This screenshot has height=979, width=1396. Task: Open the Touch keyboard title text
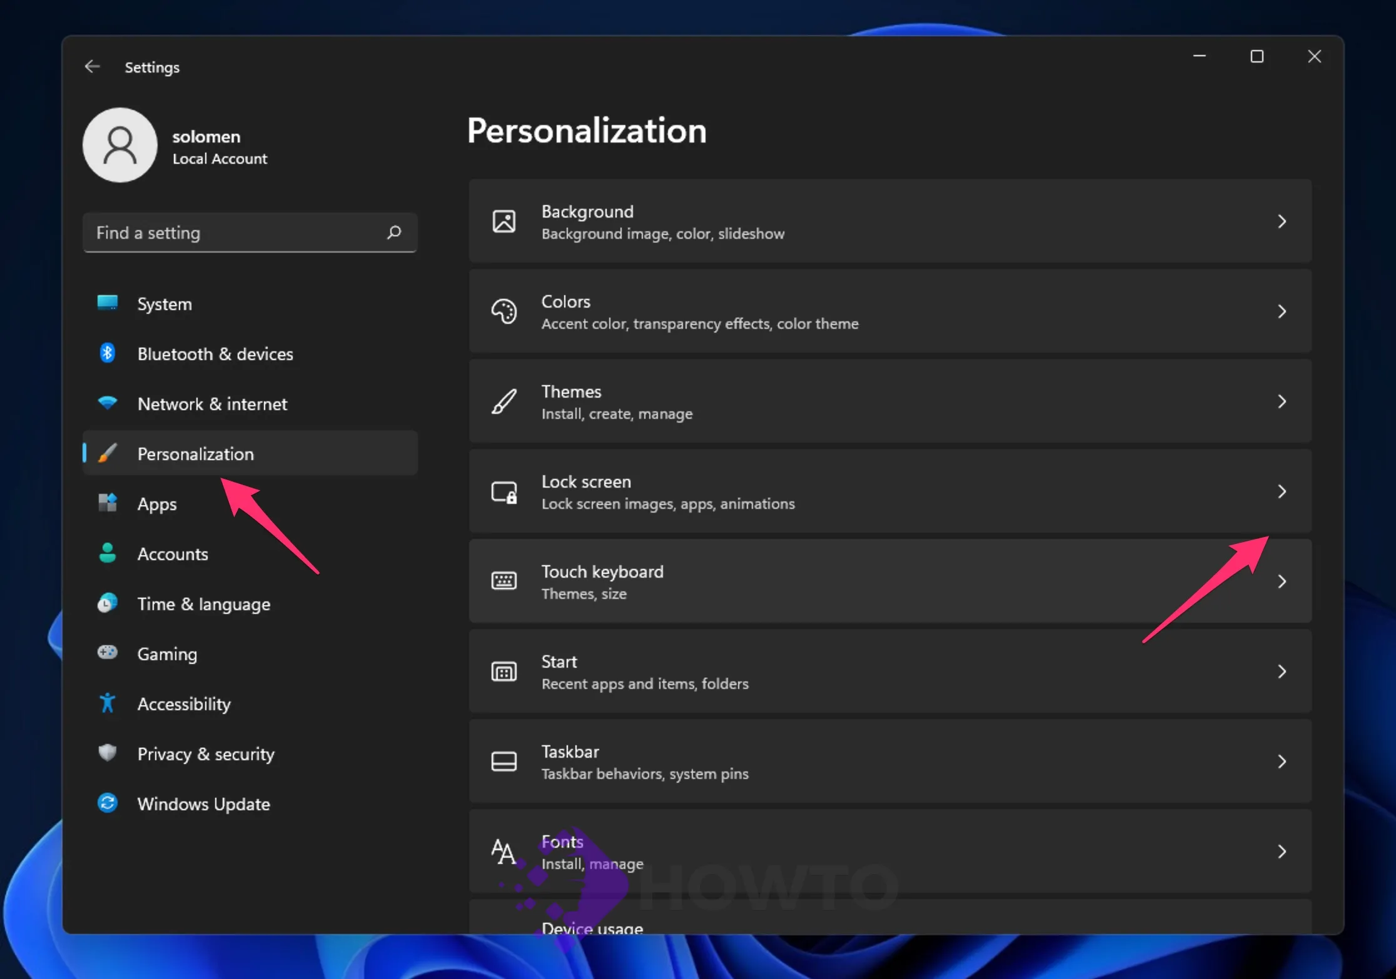click(x=602, y=571)
